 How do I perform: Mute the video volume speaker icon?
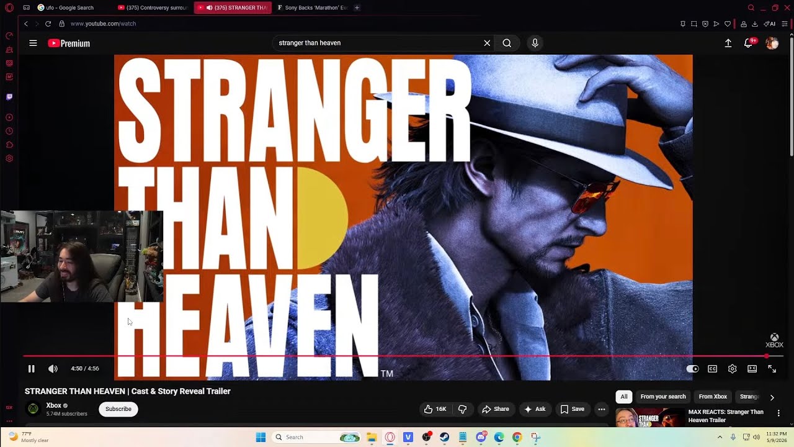tap(53, 369)
